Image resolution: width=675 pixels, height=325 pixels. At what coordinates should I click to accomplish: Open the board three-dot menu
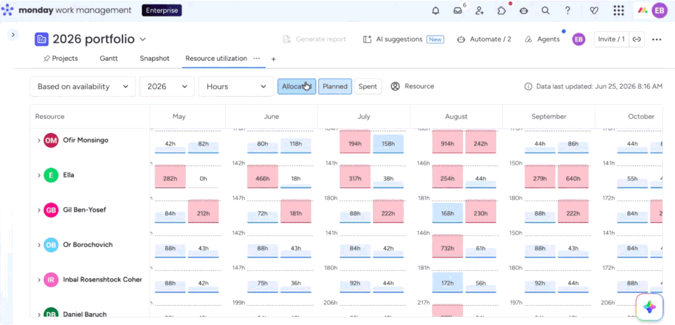pos(657,39)
